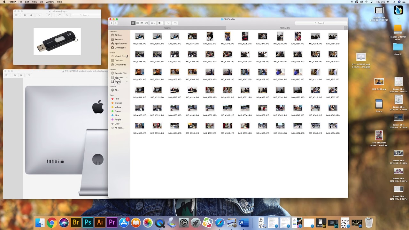
Task: Open sidebar view dropdown in thunderbolt-display window
Action: click(x=8, y=75)
